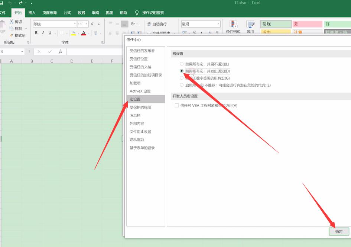Enable Wrap Text (自动换行)
This screenshot has width=351, height=247.
click(x=157, y=24)
